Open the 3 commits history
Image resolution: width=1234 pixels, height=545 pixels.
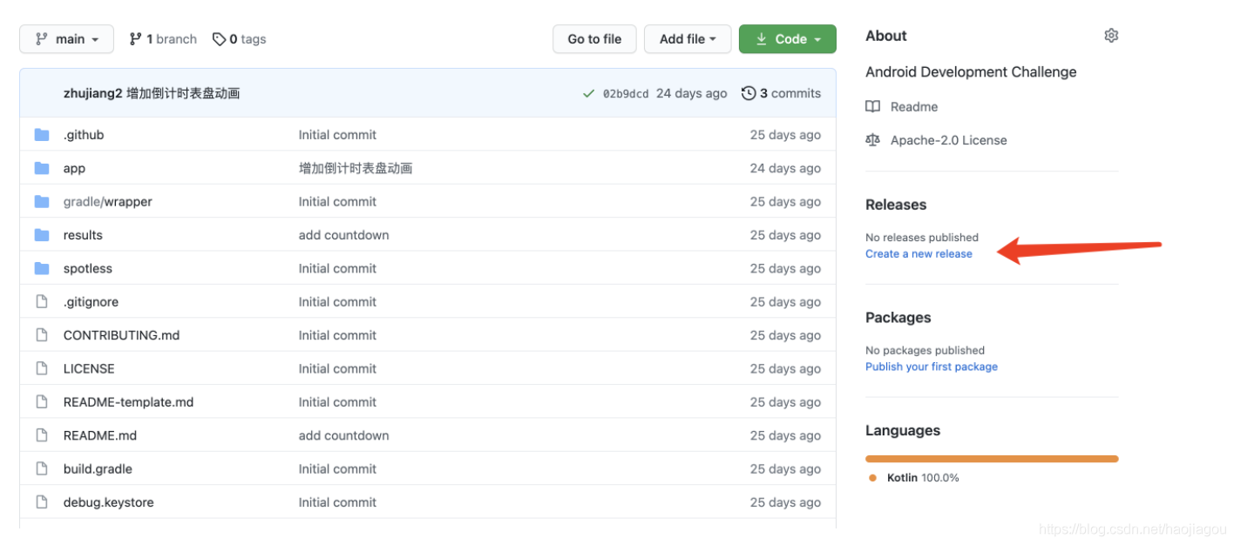[790, 93]
